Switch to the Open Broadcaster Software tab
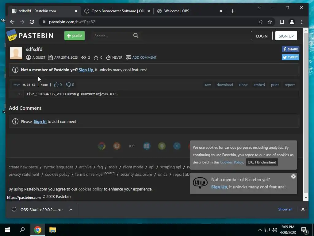Image resolution: width=314 pixels, height=236 pixels. 117,11
